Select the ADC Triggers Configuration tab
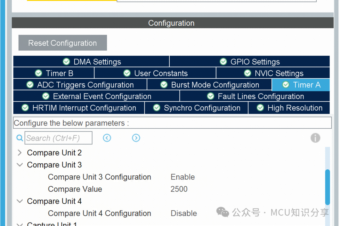Viewport: 340px width, 226px height. [80, 85]
